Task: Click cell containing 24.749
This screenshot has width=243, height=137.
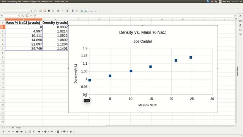Action: (x=24, y=48)
